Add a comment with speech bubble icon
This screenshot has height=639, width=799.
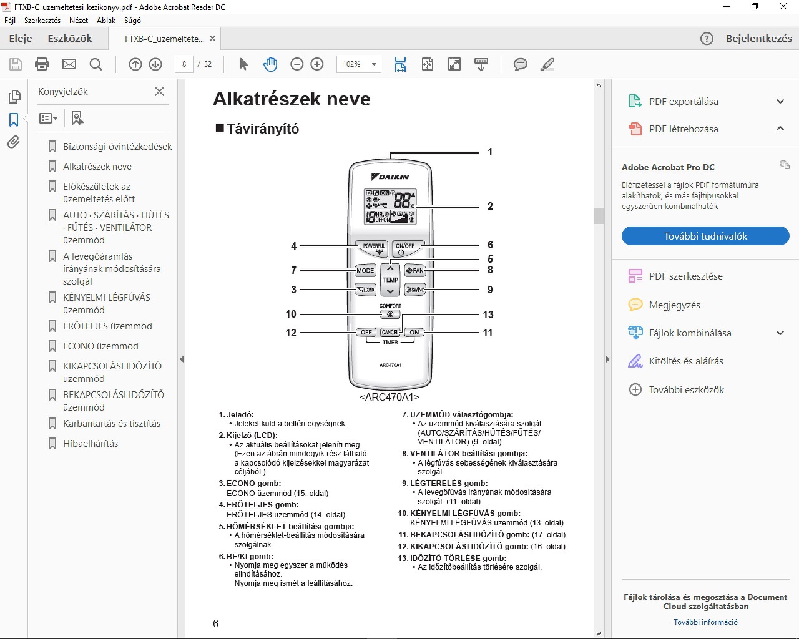(520, 64)
